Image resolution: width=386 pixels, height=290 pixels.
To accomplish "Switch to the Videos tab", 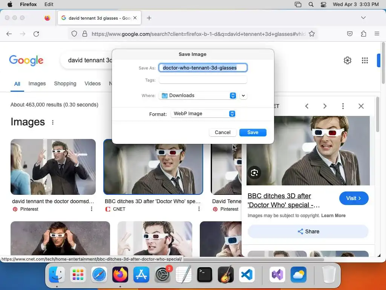I will coord(93,83).
